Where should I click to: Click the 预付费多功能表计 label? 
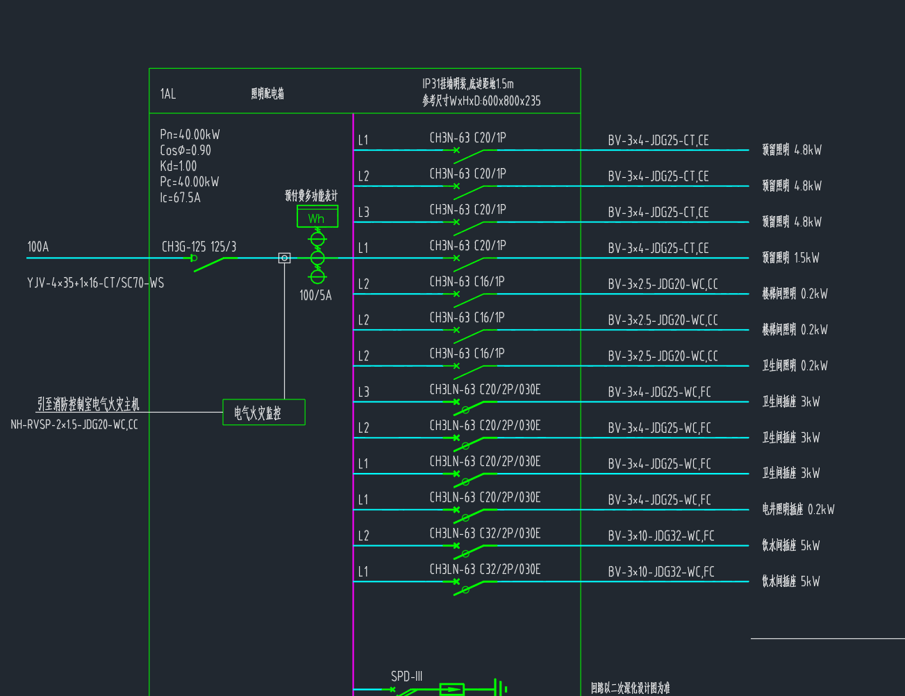click(x=311, y=196)
